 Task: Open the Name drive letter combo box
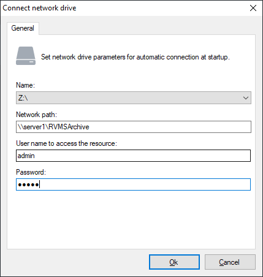pos(134,98)
